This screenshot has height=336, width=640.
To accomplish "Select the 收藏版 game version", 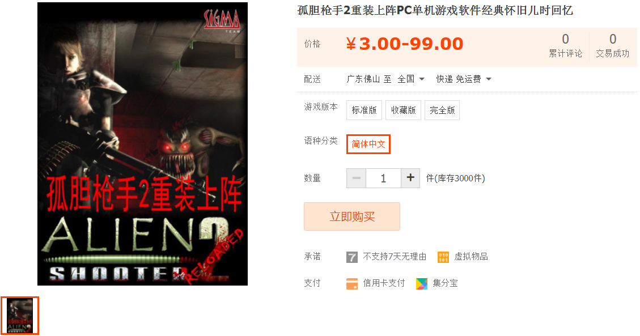I will coord(403,110).
